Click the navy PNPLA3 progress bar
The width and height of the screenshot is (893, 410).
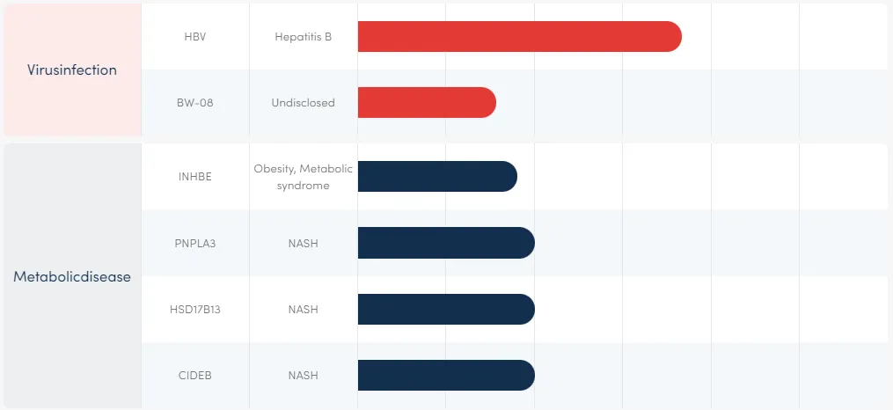tap(446, 243)
